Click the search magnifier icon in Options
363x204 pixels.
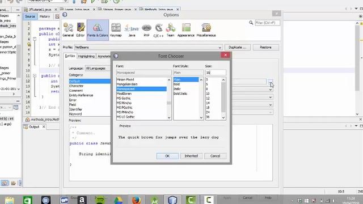tap(251, 23)
